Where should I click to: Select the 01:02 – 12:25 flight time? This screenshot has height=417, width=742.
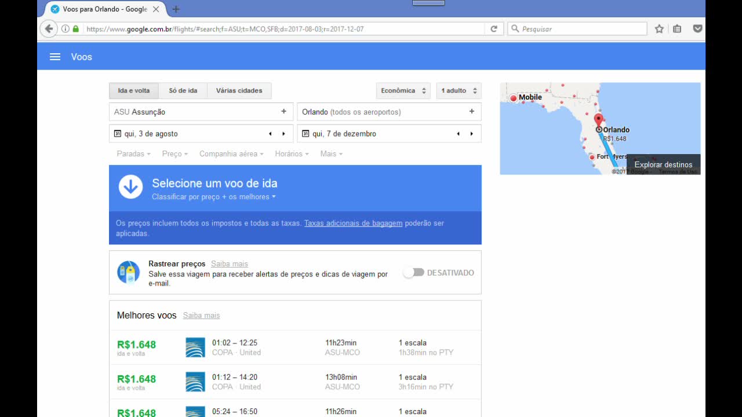[235, 343]
